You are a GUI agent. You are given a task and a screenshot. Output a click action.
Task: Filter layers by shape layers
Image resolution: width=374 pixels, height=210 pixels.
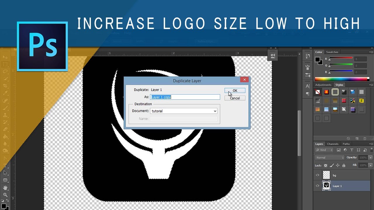tap(358, 150)
